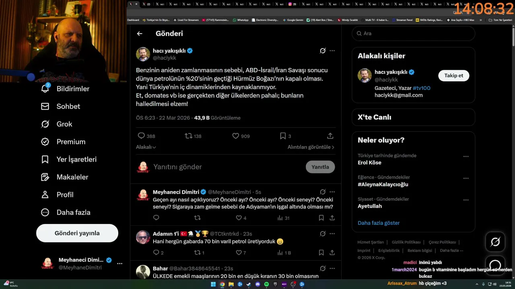
Task: Open account menu dots beside Meyhaneci Dimitri
Action: (x=119, y=264)
